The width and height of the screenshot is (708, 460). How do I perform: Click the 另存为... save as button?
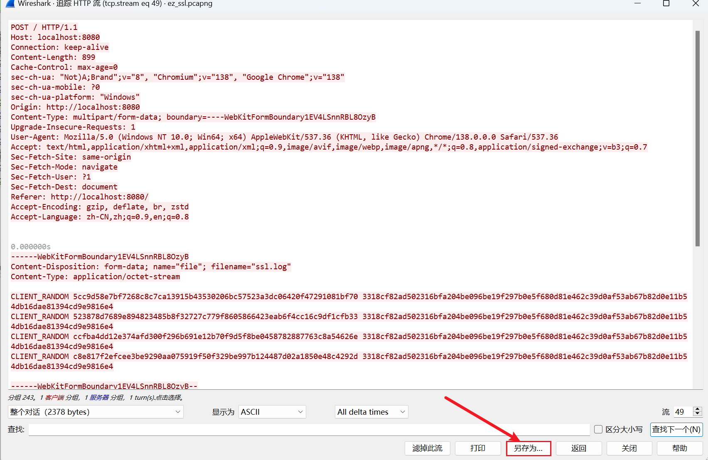click(x=528, y=448)
